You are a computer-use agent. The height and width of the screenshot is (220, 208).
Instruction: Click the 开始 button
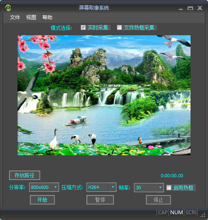pos(42,200)
